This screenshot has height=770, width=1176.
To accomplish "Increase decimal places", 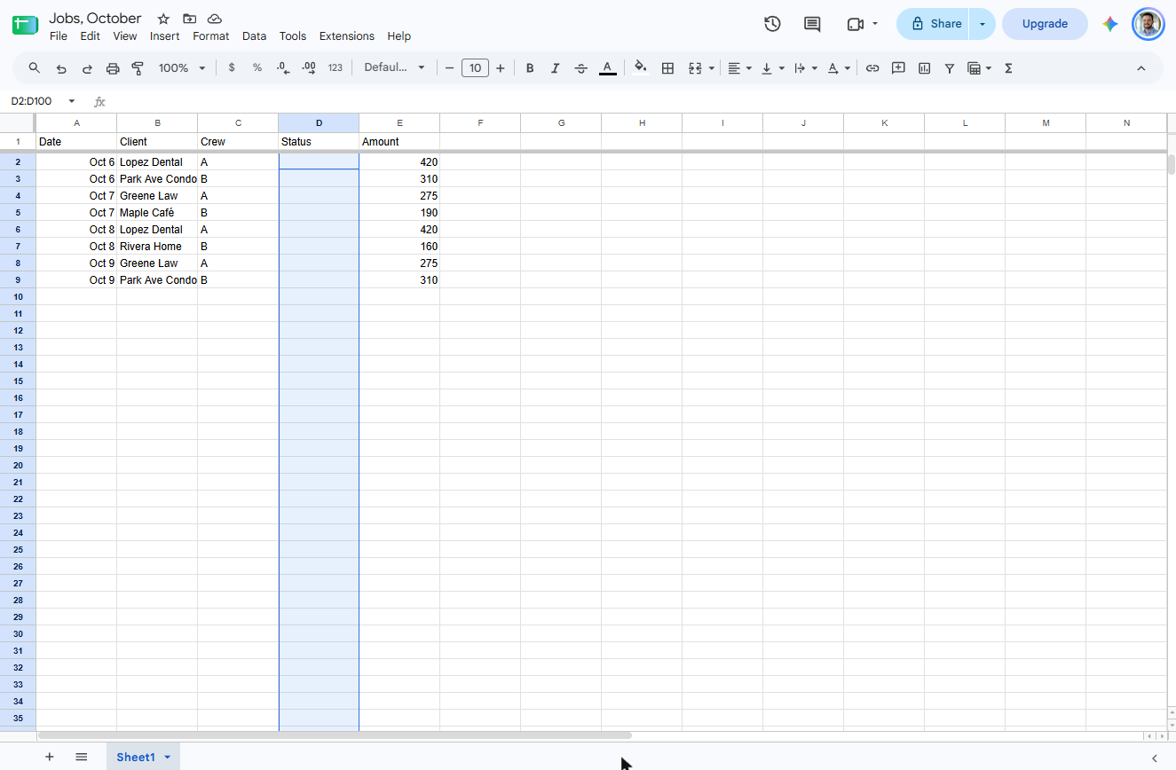I will [309, 68].
